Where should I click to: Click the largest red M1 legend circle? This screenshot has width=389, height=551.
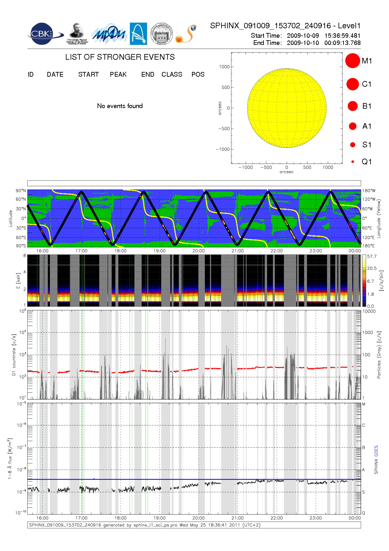point(352,61)
